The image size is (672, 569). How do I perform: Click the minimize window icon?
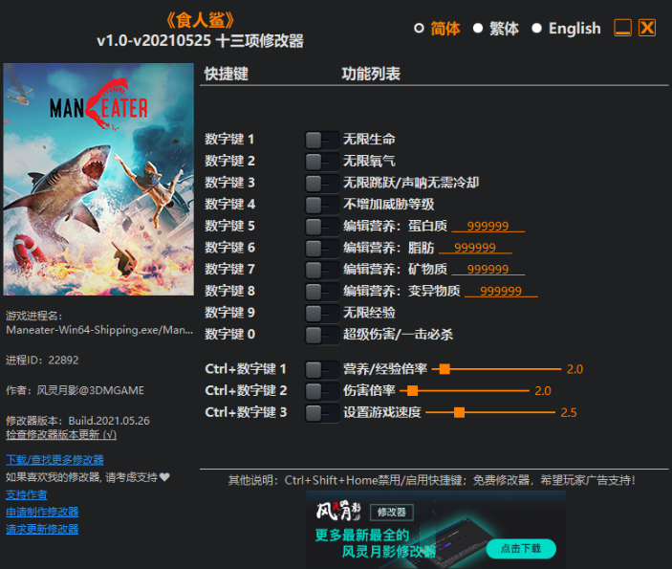[x=622, y=28]
